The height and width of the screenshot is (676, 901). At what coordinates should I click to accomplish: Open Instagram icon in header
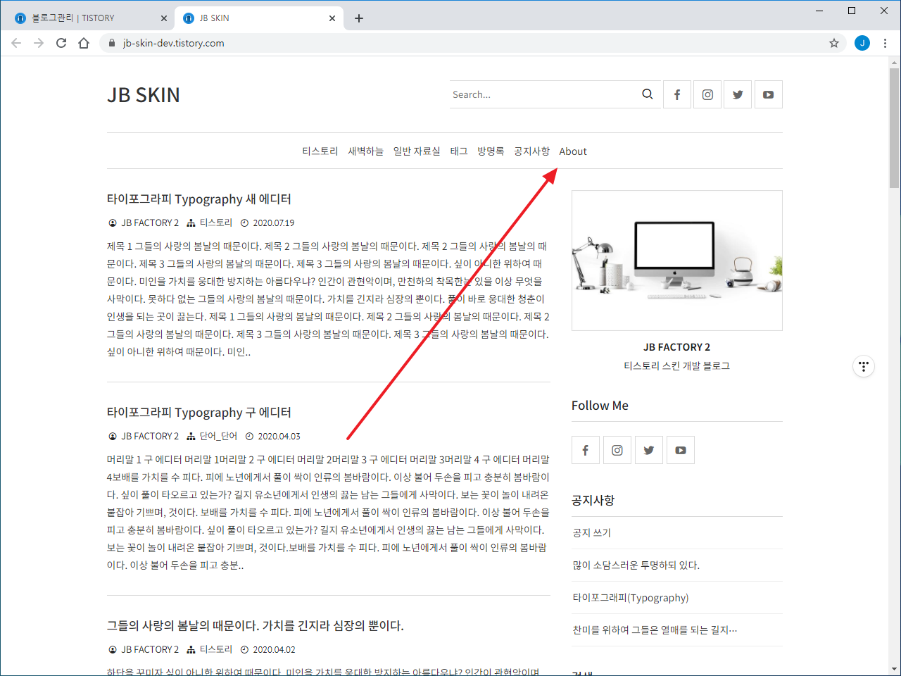[707, 94]
